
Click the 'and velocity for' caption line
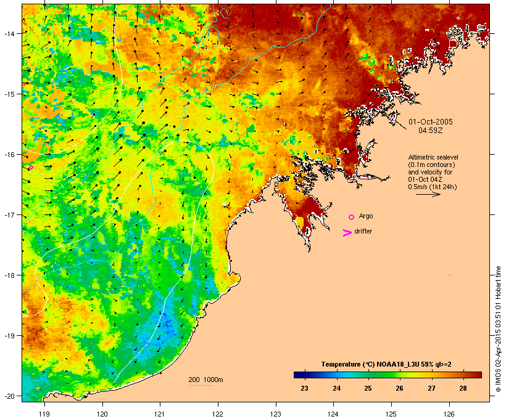tap(430, 172)
